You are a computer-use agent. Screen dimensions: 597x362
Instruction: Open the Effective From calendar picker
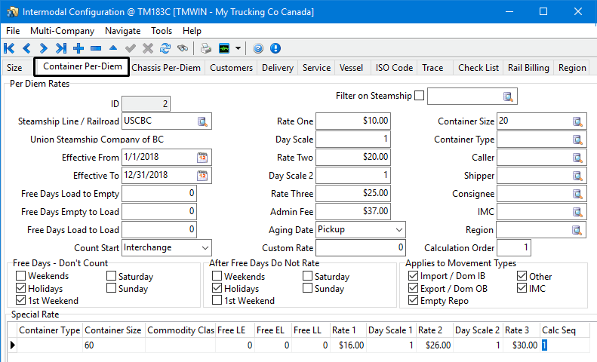pos(202,158)
